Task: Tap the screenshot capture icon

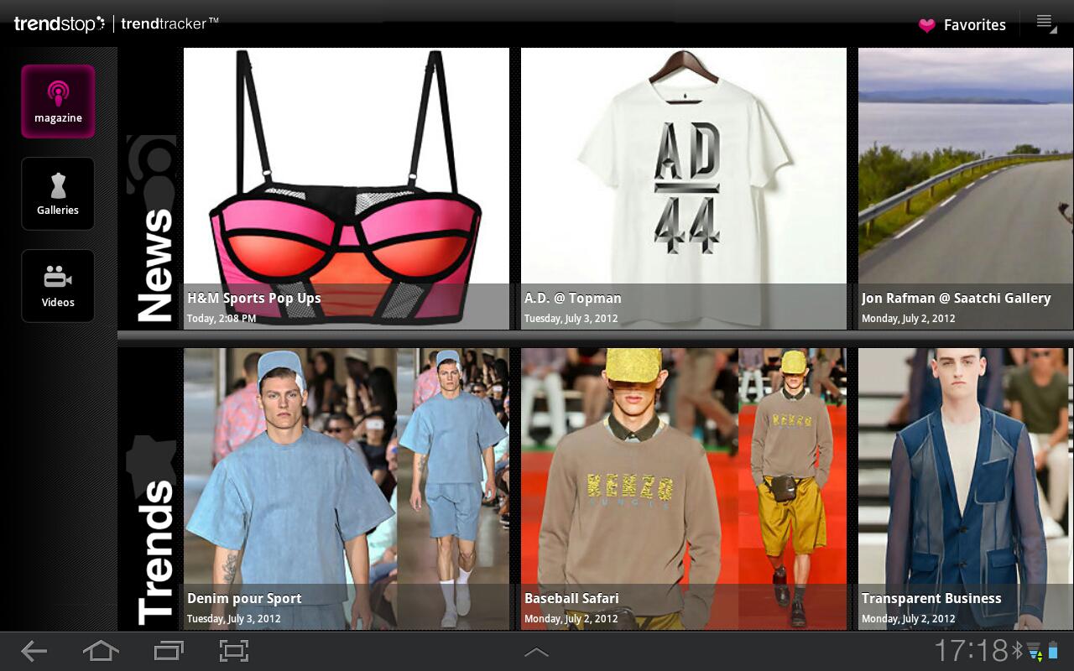Action: pos(234,651)
